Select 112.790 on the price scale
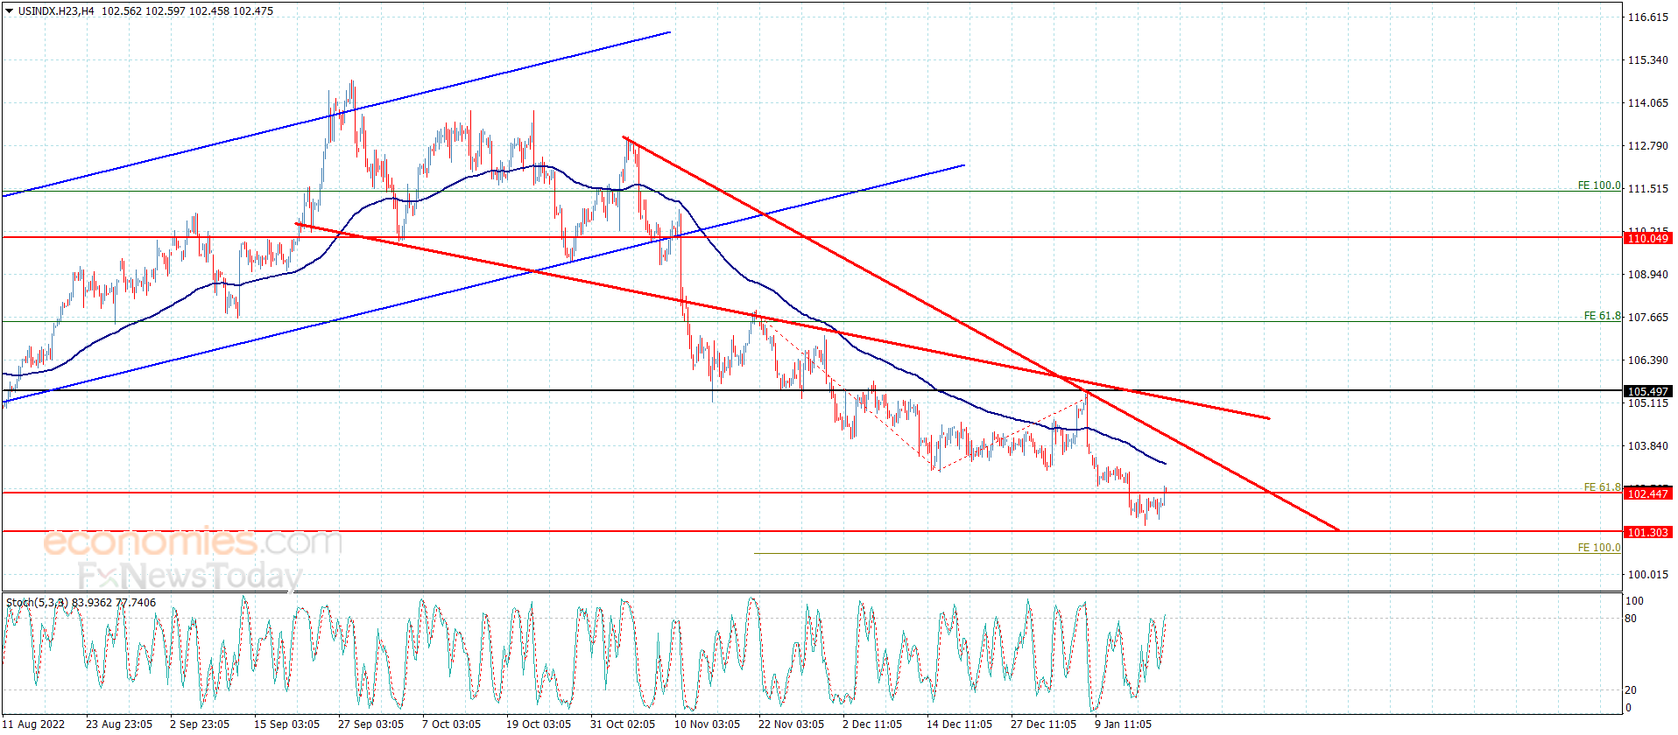This screenshot has height=735, width=1678. 1647,146
